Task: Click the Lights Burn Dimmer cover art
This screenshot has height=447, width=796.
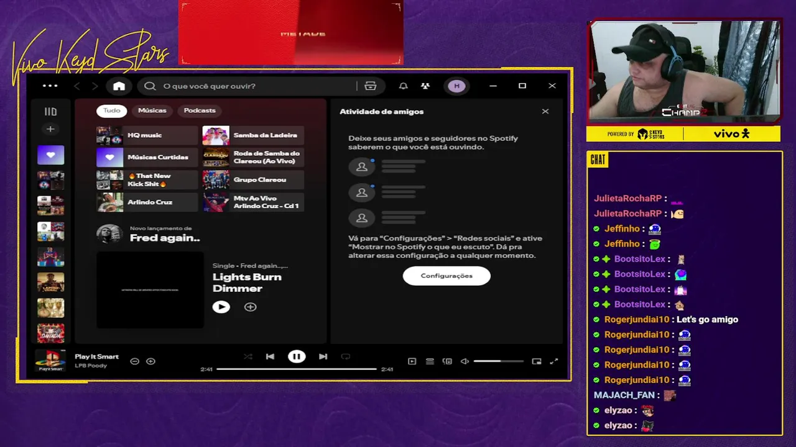Action: pyautogui.click(x=150, y=290)
